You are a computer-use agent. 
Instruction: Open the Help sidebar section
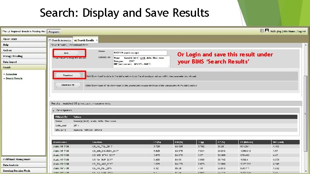coord(24,45)
